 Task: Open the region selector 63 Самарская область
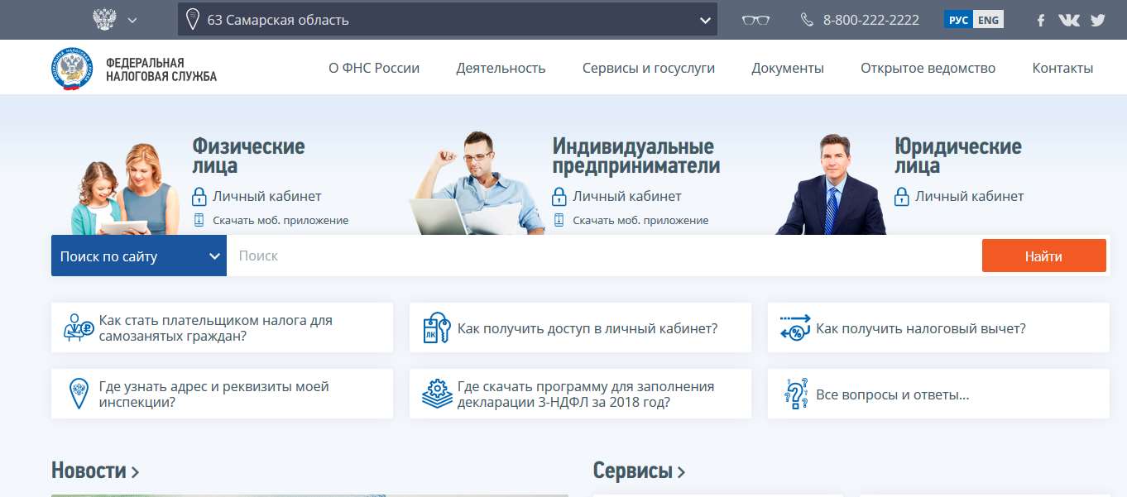point(448,19)
